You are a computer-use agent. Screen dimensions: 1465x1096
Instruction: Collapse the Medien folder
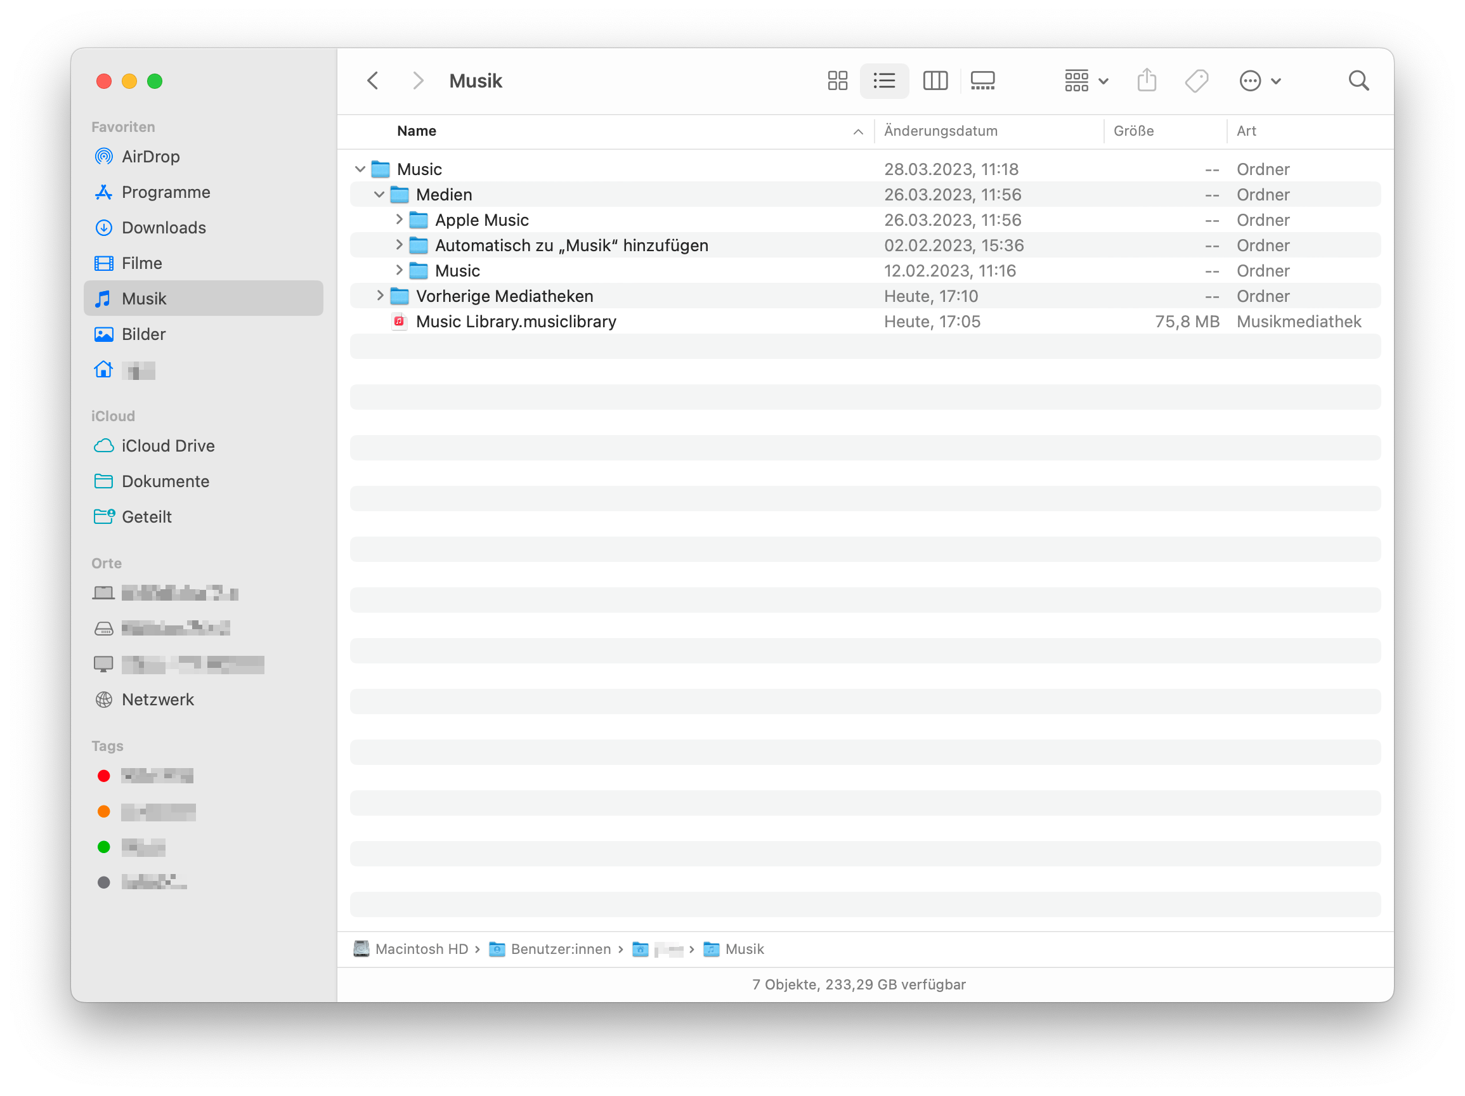click(x=379, y=195)
